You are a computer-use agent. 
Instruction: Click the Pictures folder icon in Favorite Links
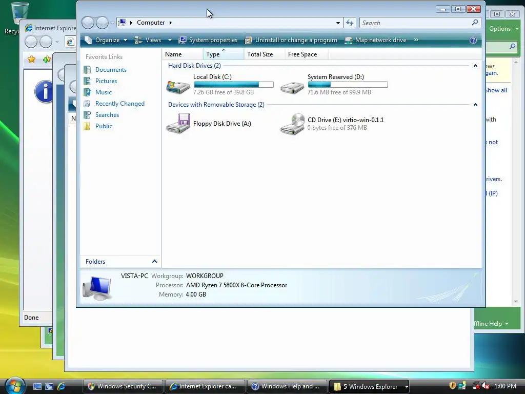87,81
